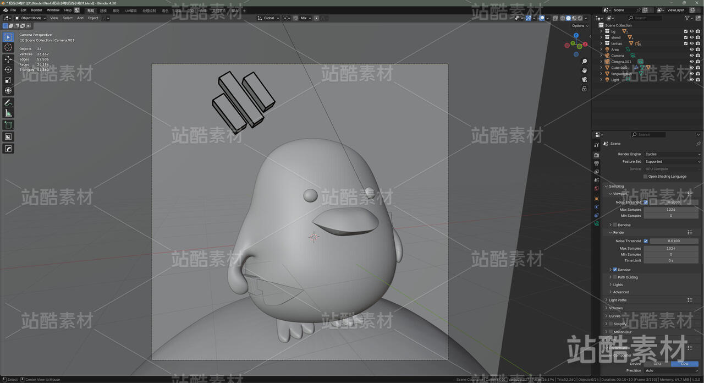
Task: Open the Help menu
Action: (68, 10)
